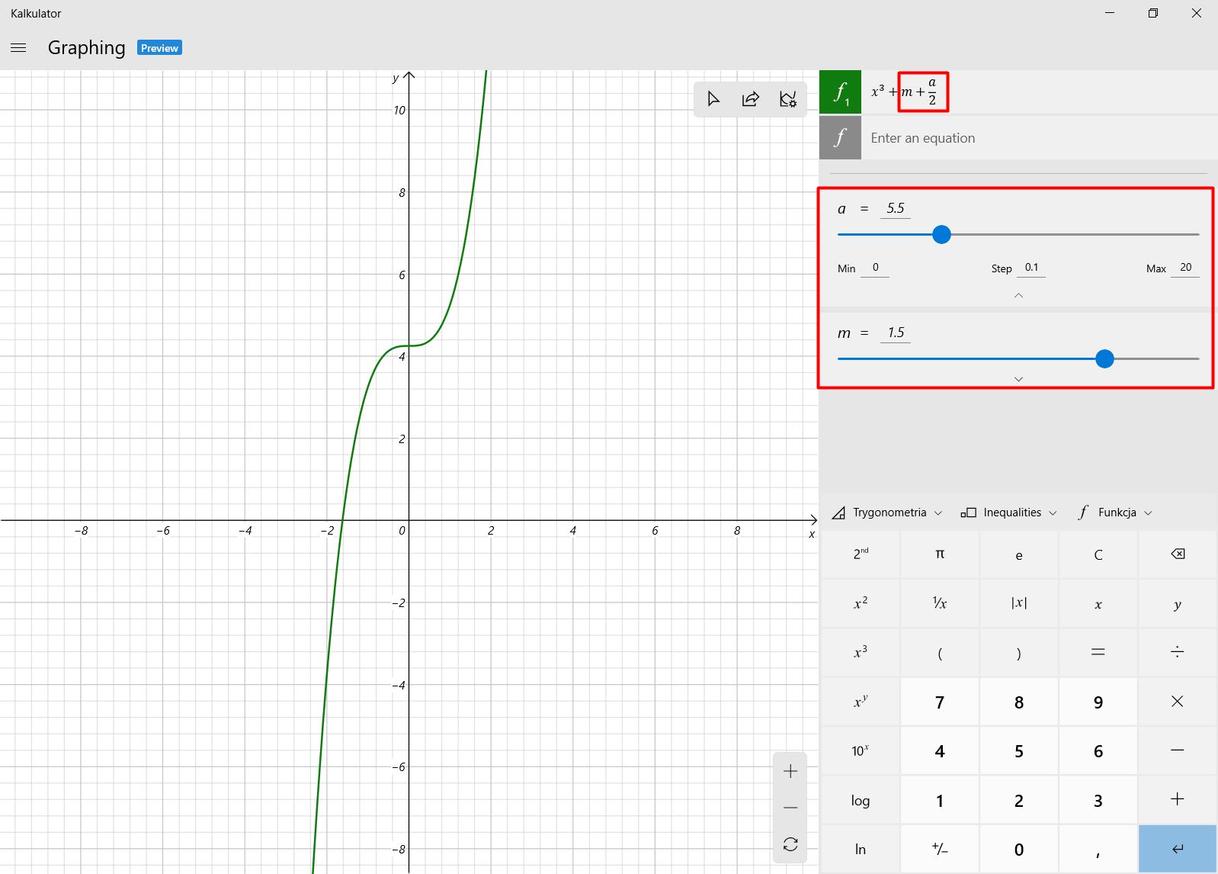The height and width of the screenshot is (874, 1218).
Task: Click the slider for variable a
Action: point(1018,235)
